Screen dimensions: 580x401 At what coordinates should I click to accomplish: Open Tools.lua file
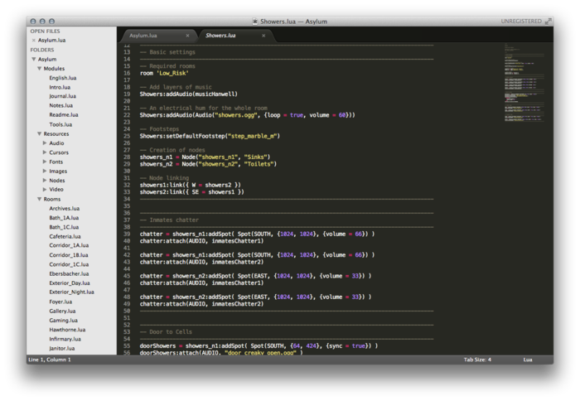tap(60, 124)
